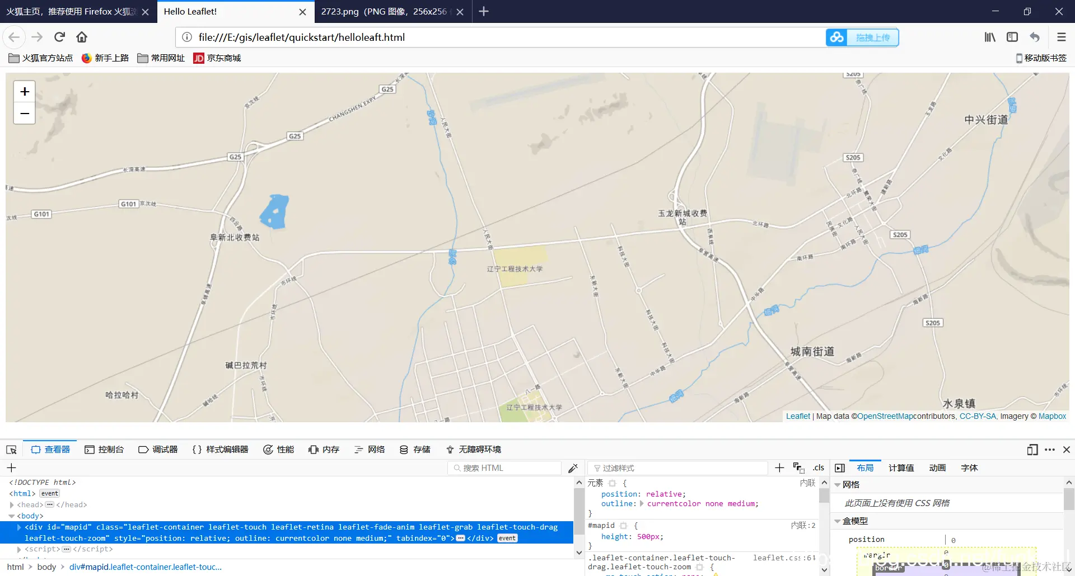1075x576 pixels.
Task: Select the body breadcrumb
Action: pos(46,567)
